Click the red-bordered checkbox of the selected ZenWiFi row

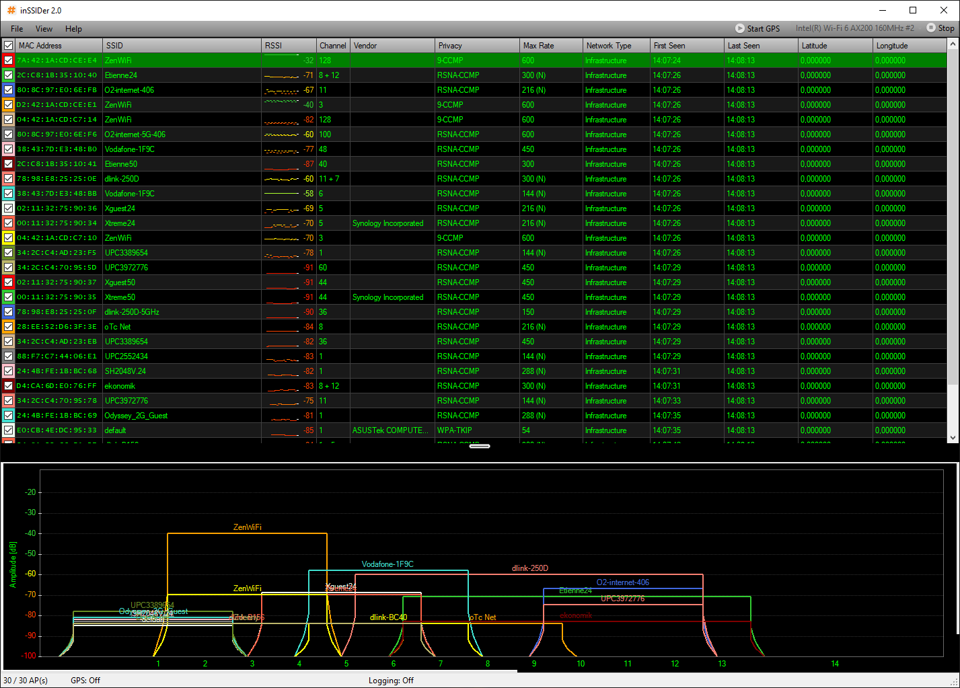9,61
